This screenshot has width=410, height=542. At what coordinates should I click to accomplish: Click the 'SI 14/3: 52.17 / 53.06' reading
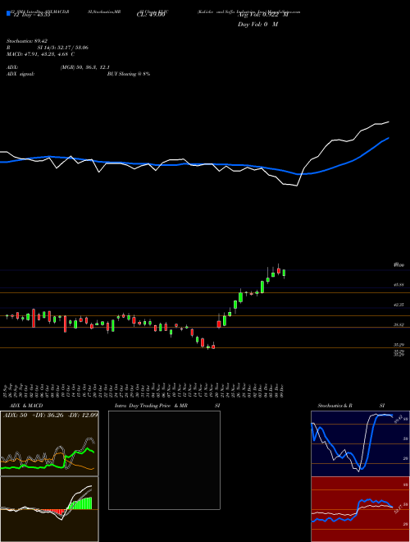(x=63, y=48)
